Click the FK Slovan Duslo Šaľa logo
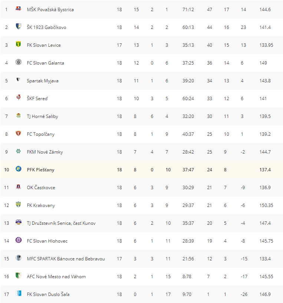The width and height of the screenshot is (283, 303). click(x=18, y=294)
